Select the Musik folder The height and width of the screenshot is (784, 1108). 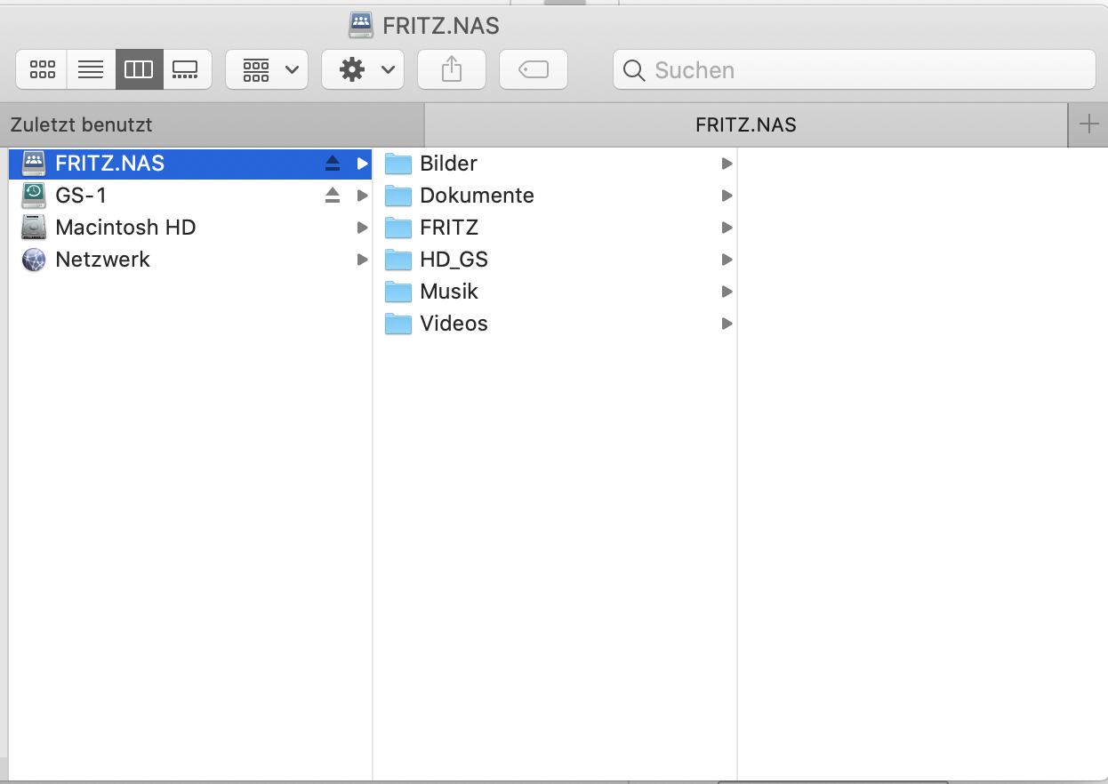coord(449,292)
